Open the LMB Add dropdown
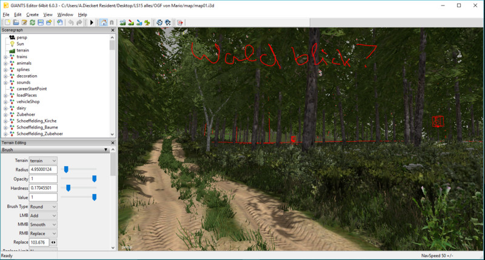The image size is (485, 260). pyautogui.click(x=43, y=216)
